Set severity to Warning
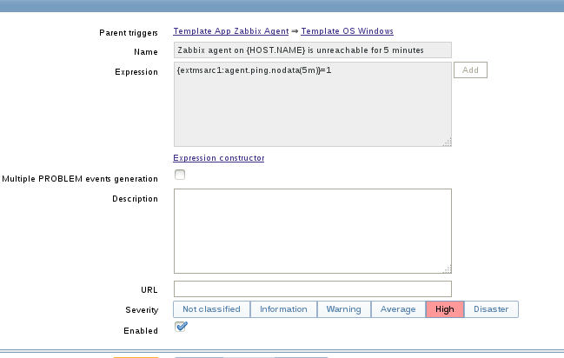Screen dimensions: 564x358 [x=344, y=309]
